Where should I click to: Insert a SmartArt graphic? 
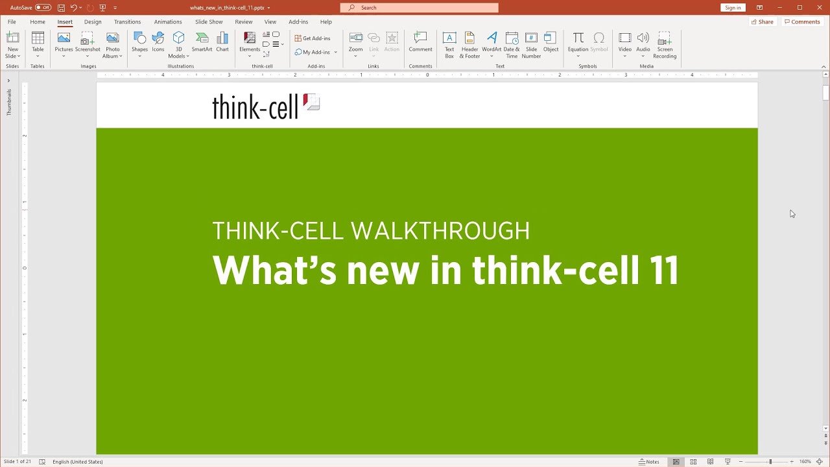pyautogui.click(x=202, y=42)
